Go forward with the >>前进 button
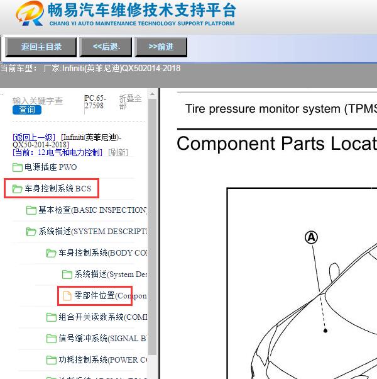The height and width of the screenshot is (379, 377). (161, 47)
